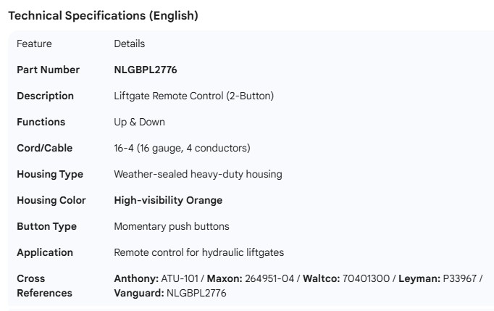Image resolution: width=494 pixels, height=311 pixels.
Task: Click the Details column header
Action: pos(129,43)
